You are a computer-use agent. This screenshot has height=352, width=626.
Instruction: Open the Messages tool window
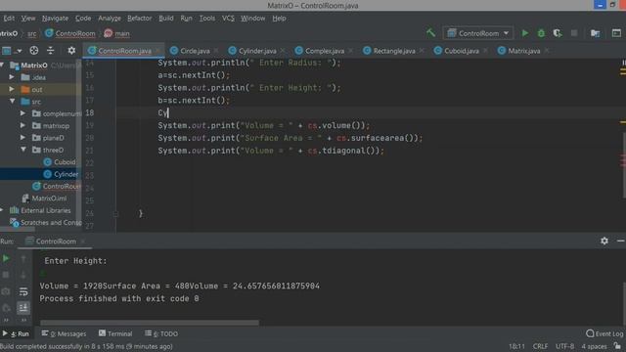(x=64, y=333)
